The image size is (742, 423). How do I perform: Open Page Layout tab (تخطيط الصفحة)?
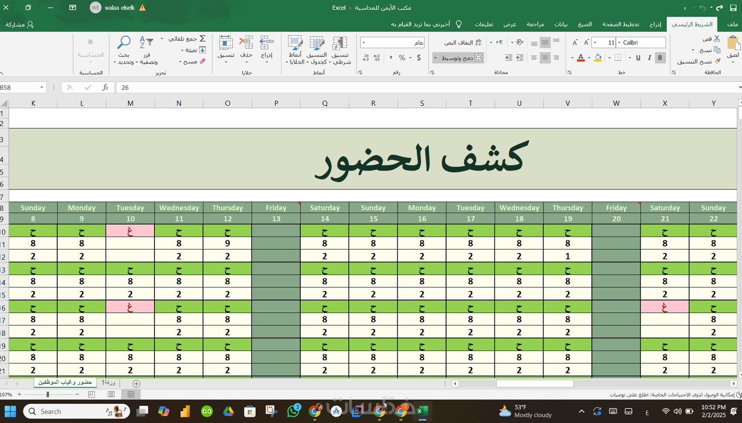pos(621,24)
